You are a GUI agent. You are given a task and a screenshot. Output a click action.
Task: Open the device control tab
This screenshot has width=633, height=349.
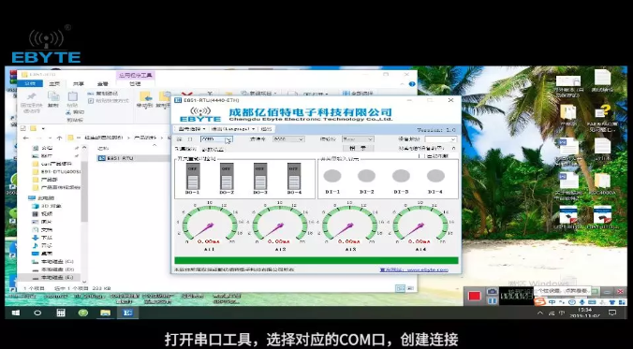pos(185,149)
